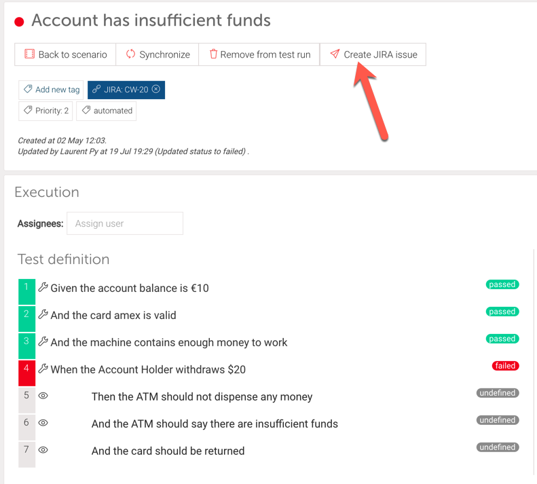Toggle the eye icon on step 5

[43, 396]
